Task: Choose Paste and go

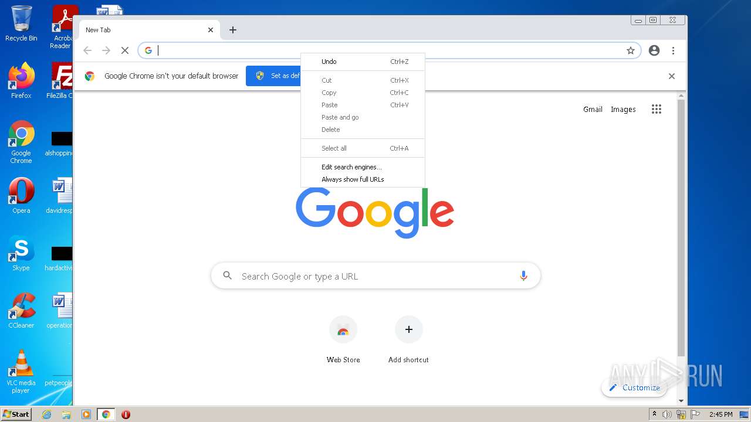Action: 363,117
